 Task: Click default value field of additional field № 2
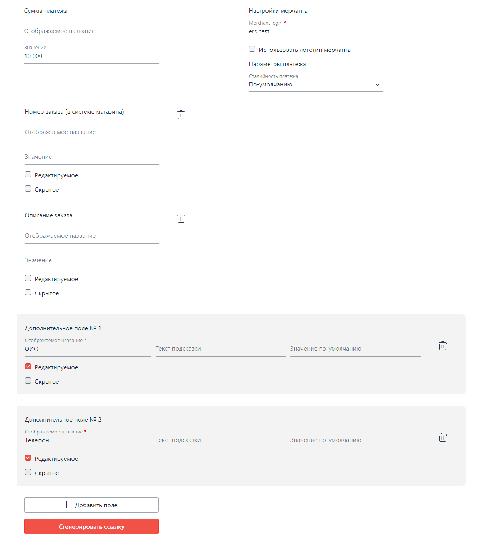click(x=355, y=440)
